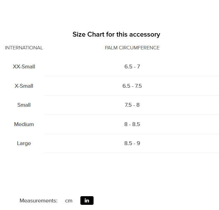219x210 pixels.
Task: Click the INTERNATIONAL column header
Action: tap(24, 48)
